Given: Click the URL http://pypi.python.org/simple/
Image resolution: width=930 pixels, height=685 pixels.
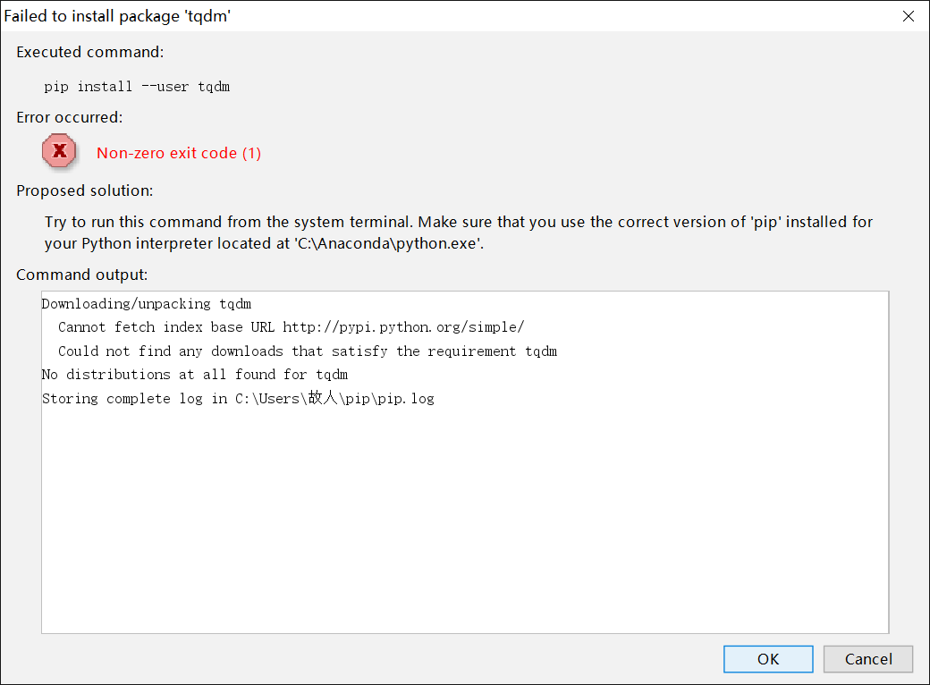Looking at the screenshot, I should click(x=402, y=326).
